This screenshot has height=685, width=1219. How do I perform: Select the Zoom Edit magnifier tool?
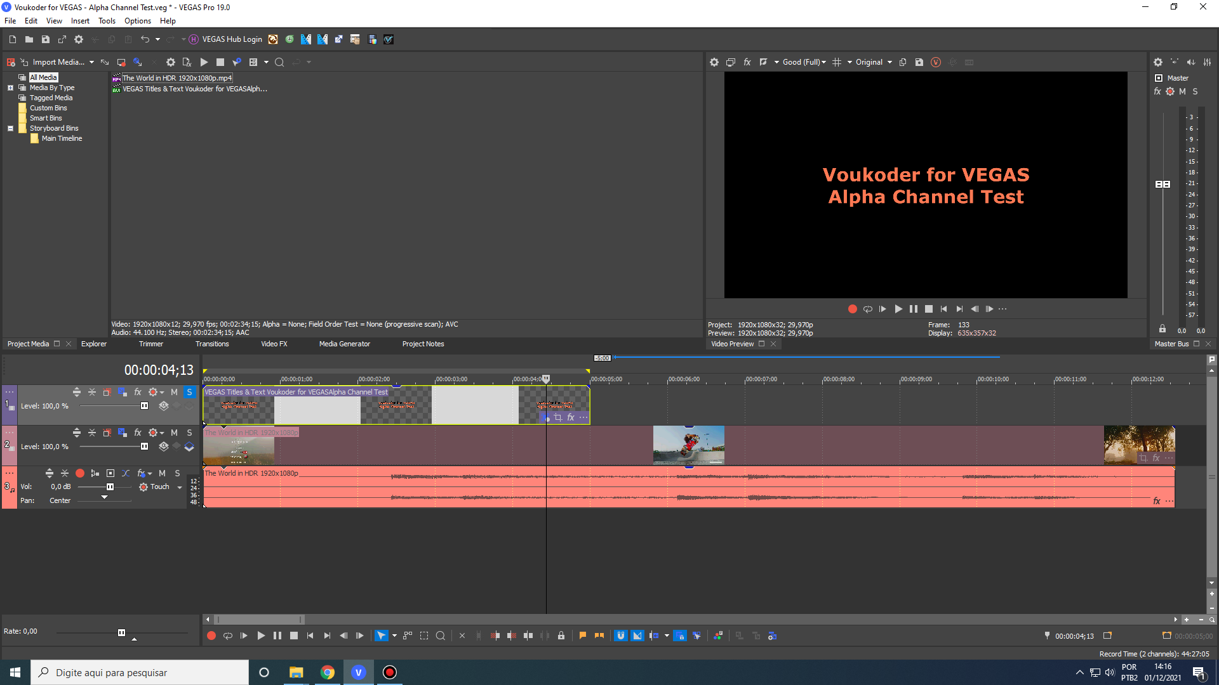click(x=441, y=636)
